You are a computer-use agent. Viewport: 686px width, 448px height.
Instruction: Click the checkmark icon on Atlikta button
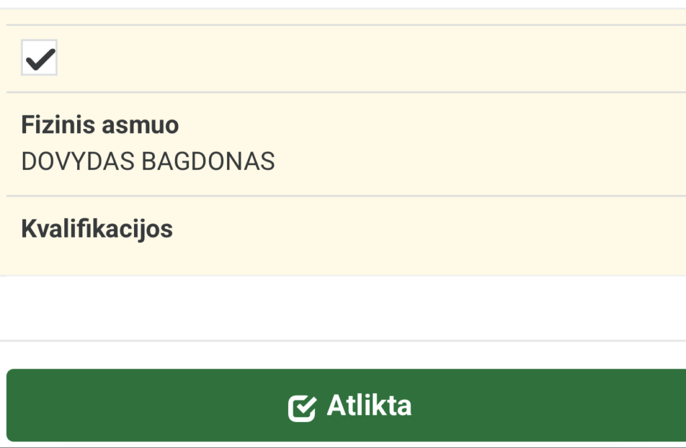pos(301,407)
